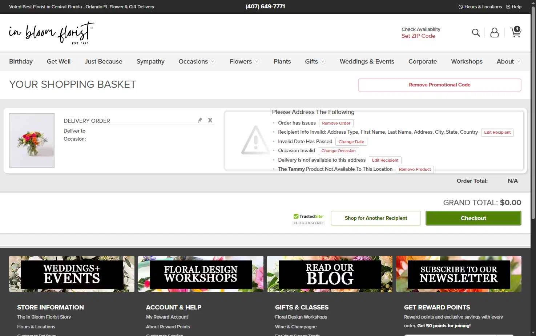Open the Get Well category
Image resolution: width=536 pixels, height=336 pixels.
click(59, 61)
